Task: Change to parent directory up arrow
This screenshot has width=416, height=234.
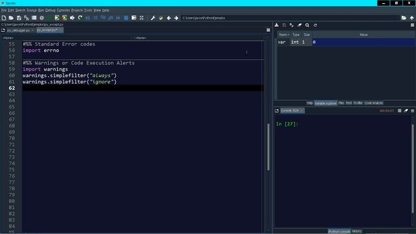Action: pyautogui.click(x=411, y=18)
